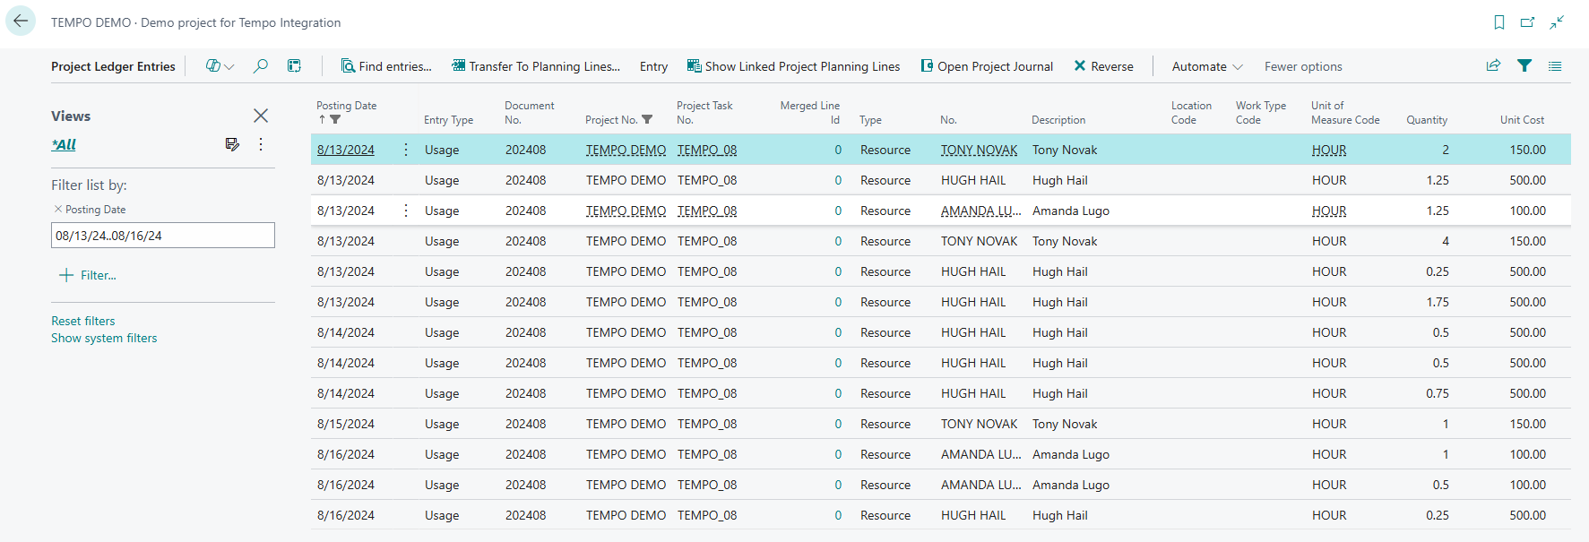This screenshot has height=542, width=1589.
Task: Click the Posting Date filter input field
Action: pos(162,236)
